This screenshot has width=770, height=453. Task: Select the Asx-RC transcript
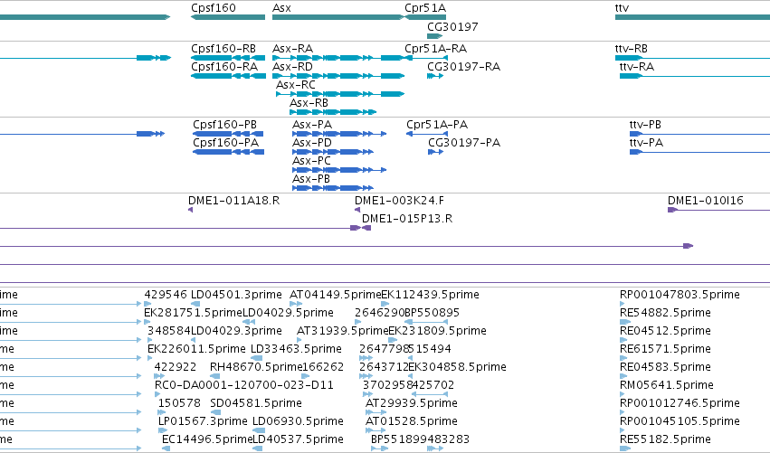(296, 85)
